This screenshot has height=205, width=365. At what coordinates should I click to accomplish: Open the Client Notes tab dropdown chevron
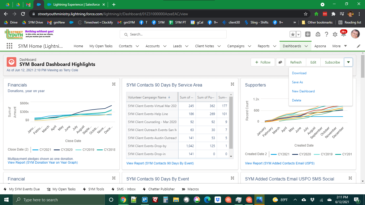click(219, 46)
